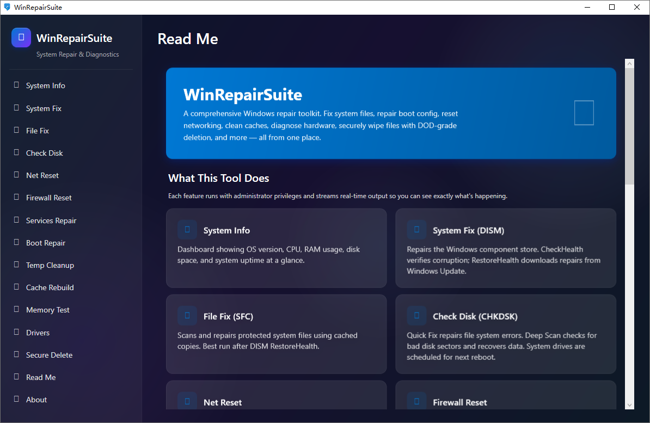The height and width of the screenshot is (423, 650).
Task: Click the System Info card title
Action: (x=226, y=231)
